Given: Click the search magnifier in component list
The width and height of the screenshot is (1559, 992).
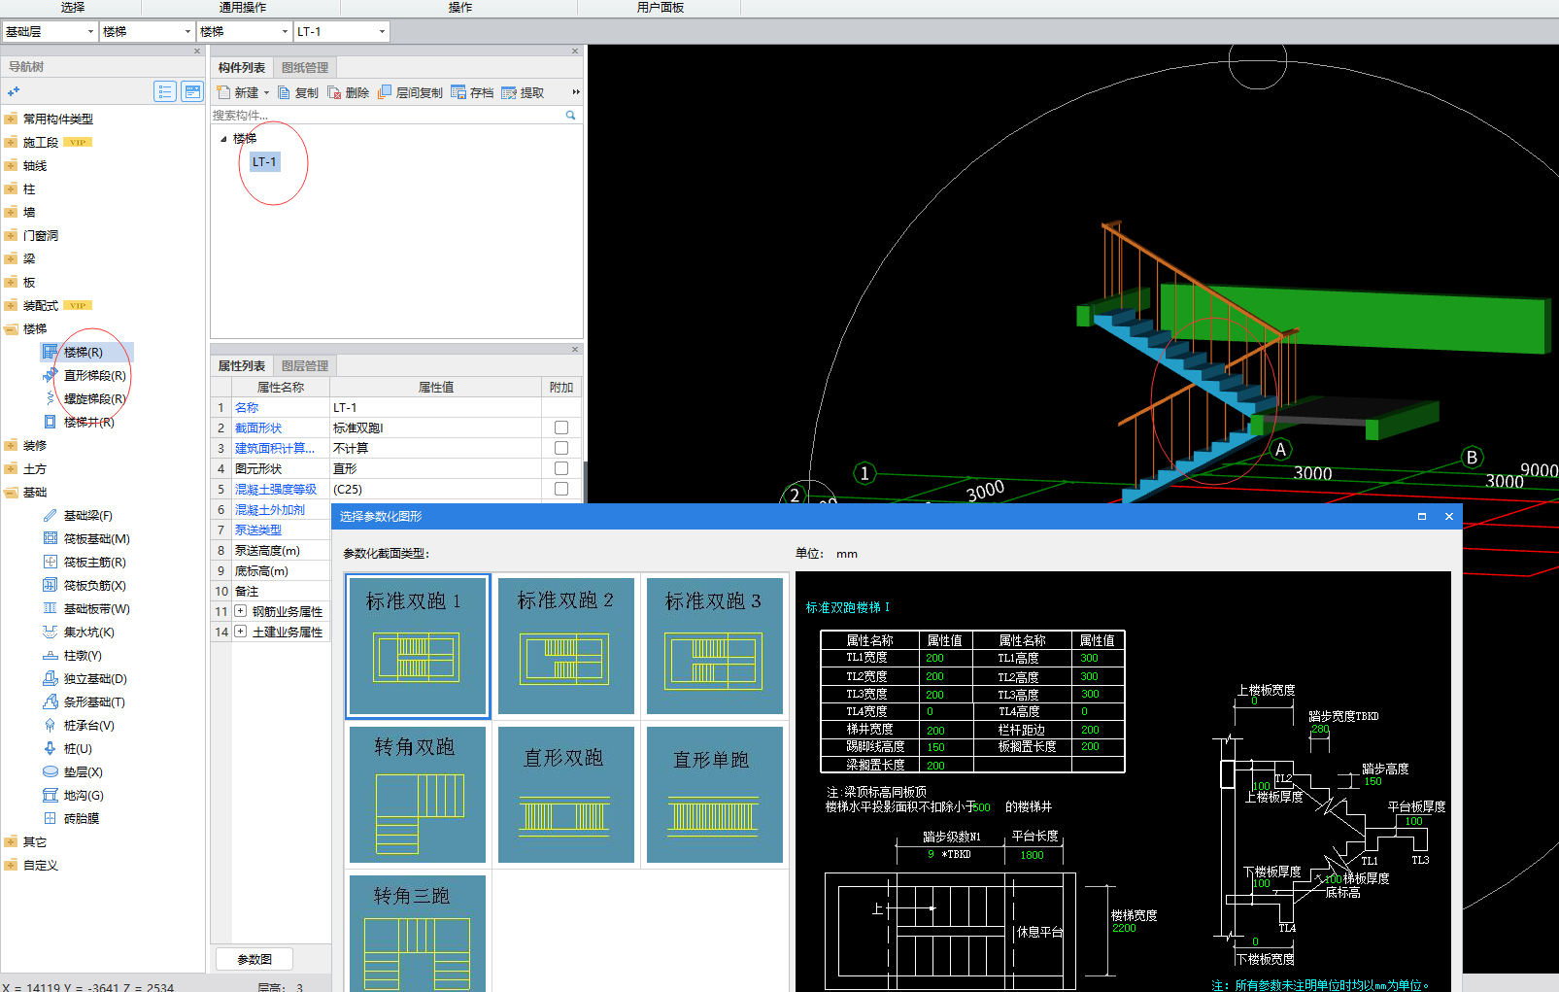Looking at the screenshot, I should coord(570,115).
